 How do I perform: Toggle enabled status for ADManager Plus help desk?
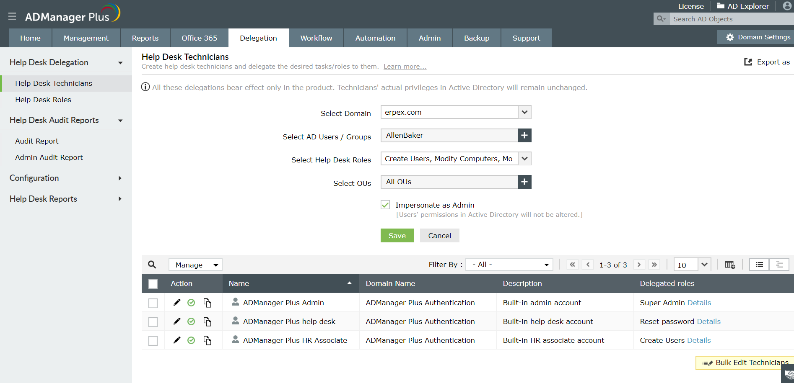click(x=191, y=321)
